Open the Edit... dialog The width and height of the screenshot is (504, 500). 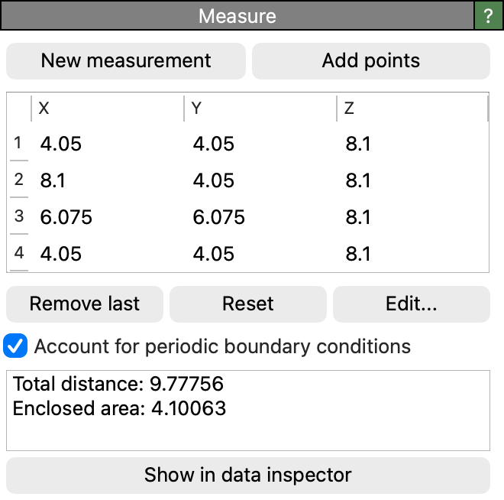412,304
